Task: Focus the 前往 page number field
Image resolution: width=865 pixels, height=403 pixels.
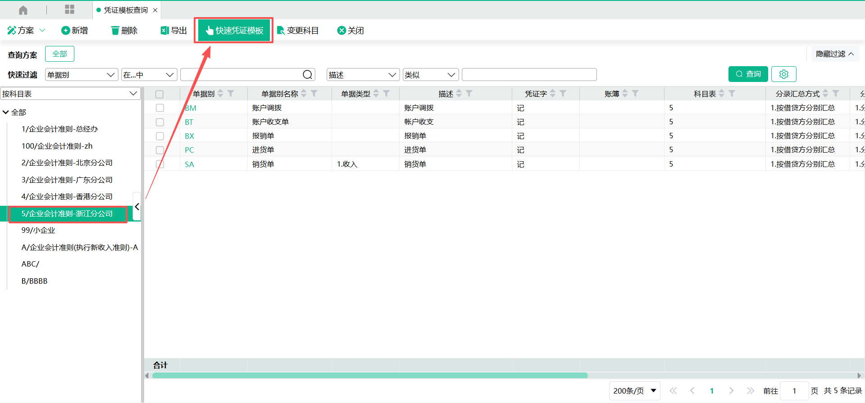Action: (x=794, y=391)
